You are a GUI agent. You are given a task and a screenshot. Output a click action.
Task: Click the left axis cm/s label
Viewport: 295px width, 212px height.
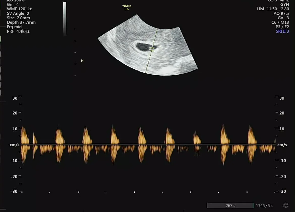14,145
